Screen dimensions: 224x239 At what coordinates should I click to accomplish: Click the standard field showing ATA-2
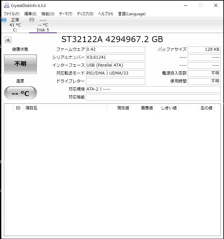coord(153,89)
